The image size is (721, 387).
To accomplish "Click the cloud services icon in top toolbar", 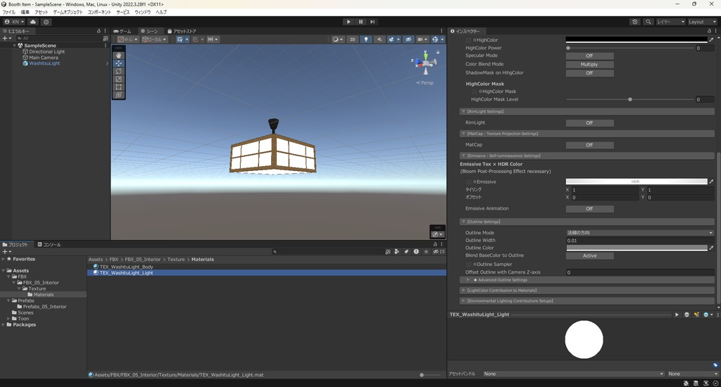I will point(33,22).
